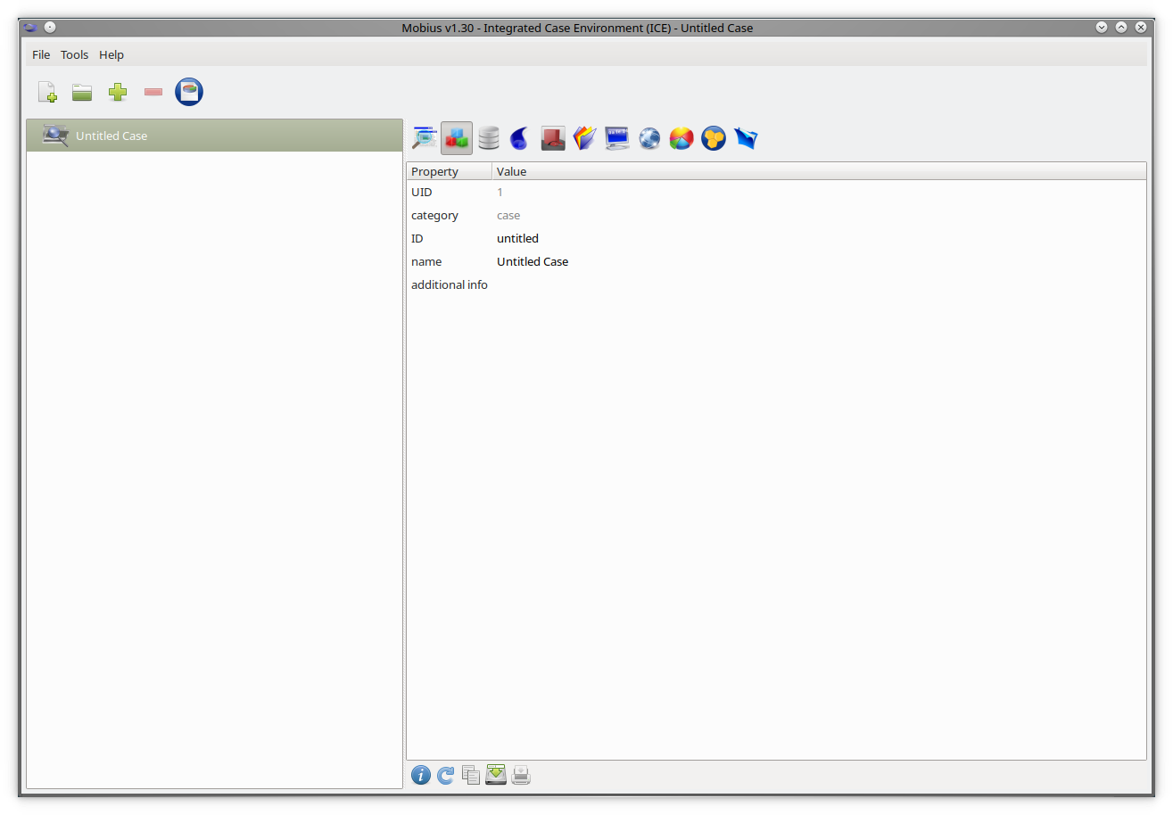The image size is (1173, 815).
Task: Click the blue info button
Action: click(421, 776)
